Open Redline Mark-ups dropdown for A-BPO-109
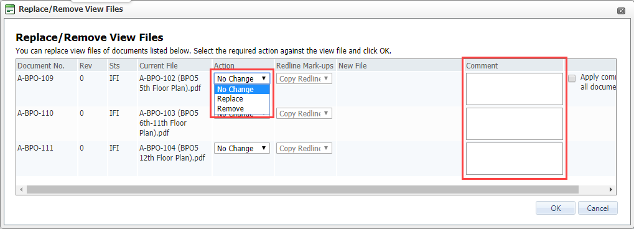The width and height of the screenshot is (634, 229). pyautogui.click(x=304, y=78)
